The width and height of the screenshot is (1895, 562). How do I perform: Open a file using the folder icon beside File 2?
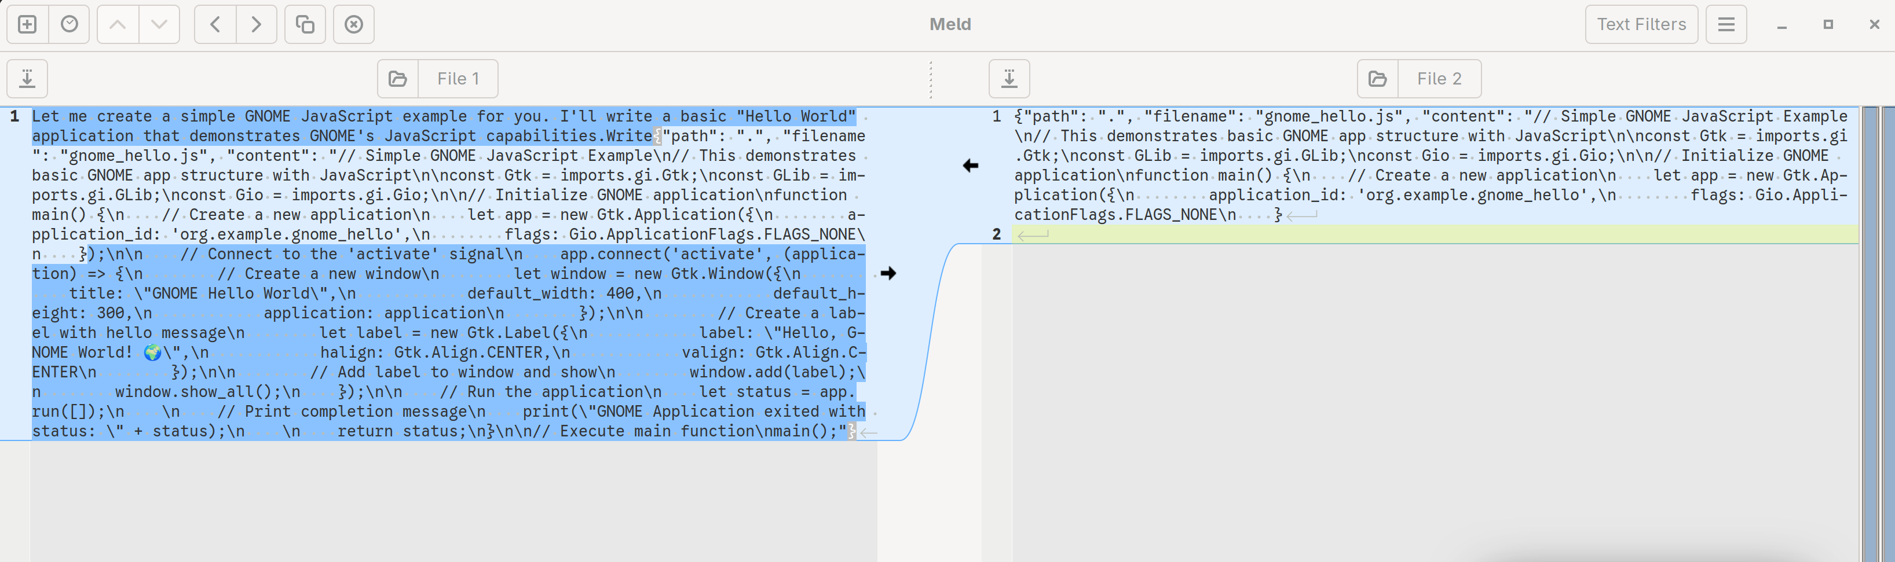coord(1378,79)
